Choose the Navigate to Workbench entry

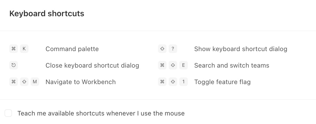81,82
